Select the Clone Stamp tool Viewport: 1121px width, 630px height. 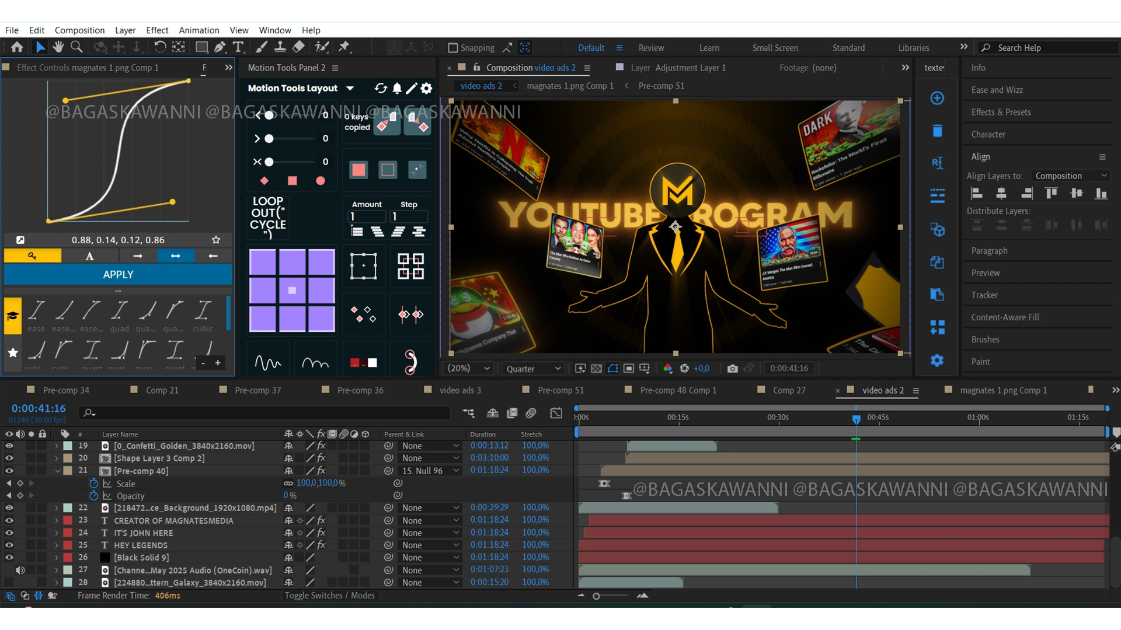pyautogui.click(x=280, y=47)
